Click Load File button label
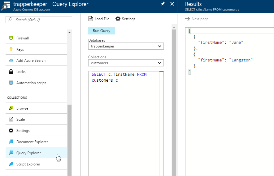274x176 pixels. tap(102, 19)
